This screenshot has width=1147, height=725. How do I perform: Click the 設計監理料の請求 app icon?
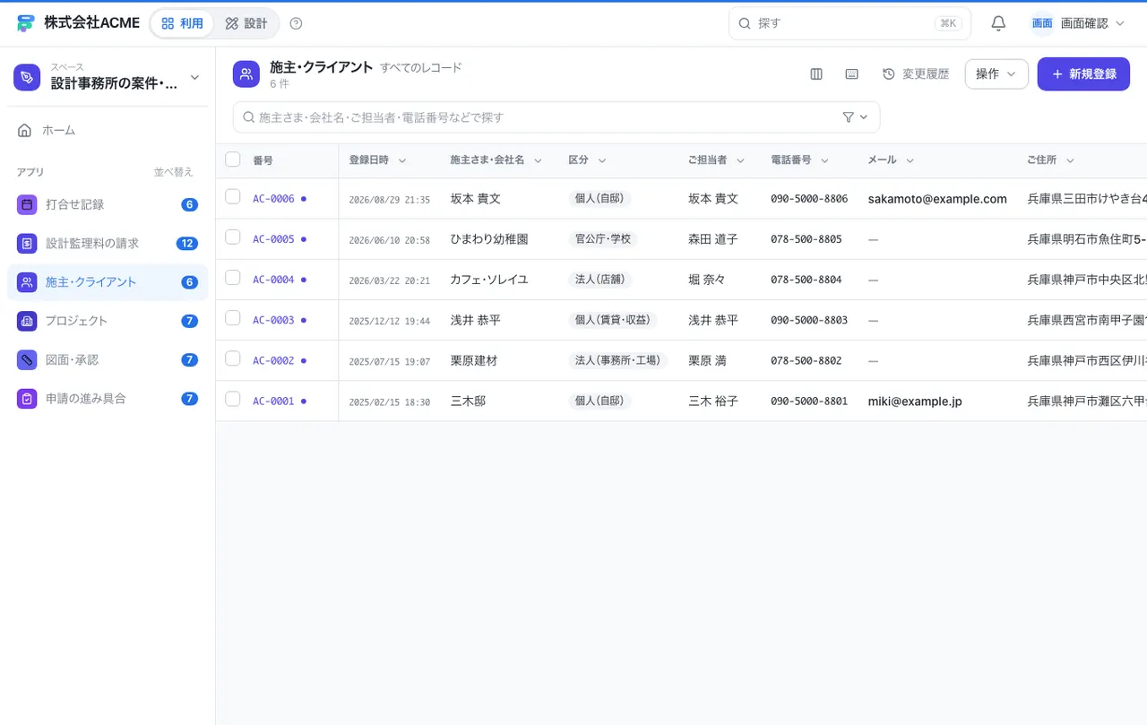point(27,243)
